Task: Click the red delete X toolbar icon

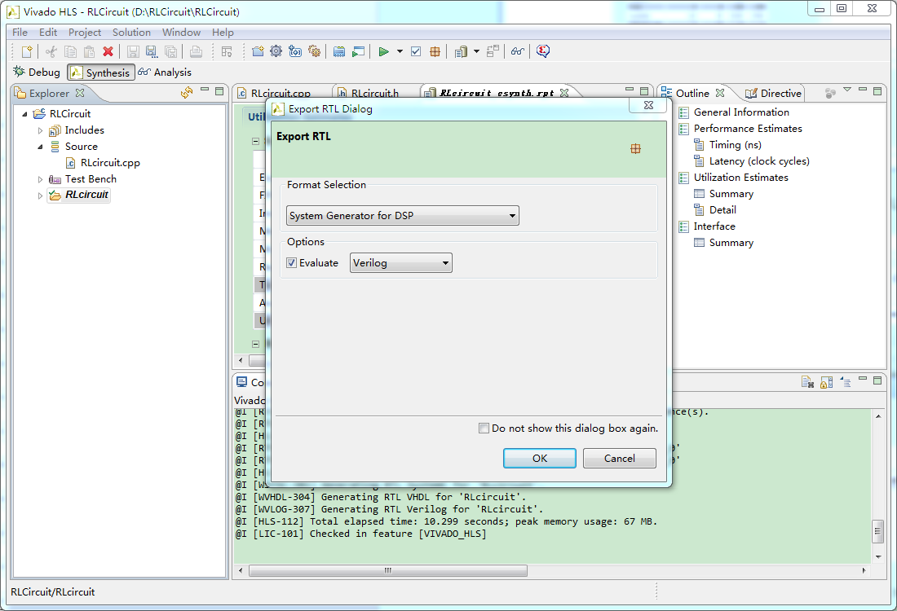Action: tap(108, 51)
